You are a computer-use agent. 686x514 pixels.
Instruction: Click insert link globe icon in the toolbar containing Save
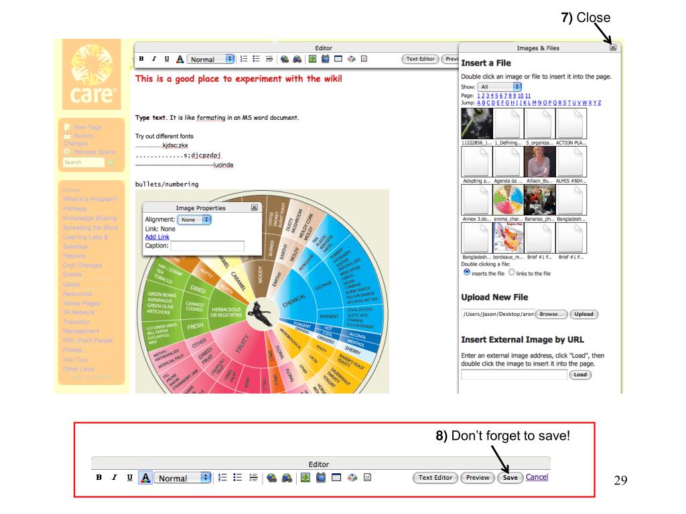pos(272,478)
